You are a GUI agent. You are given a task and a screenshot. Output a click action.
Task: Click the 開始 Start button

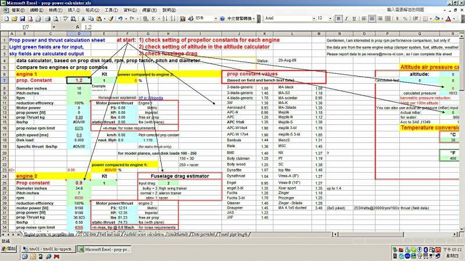[9, 249]
